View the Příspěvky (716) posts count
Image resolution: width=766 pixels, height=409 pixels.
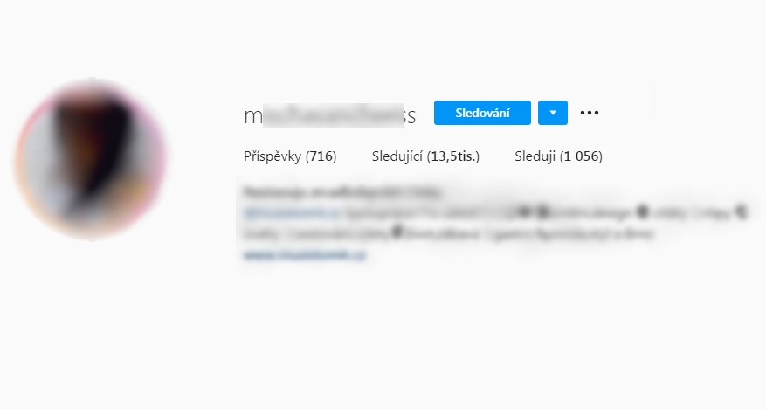point(290,156)
